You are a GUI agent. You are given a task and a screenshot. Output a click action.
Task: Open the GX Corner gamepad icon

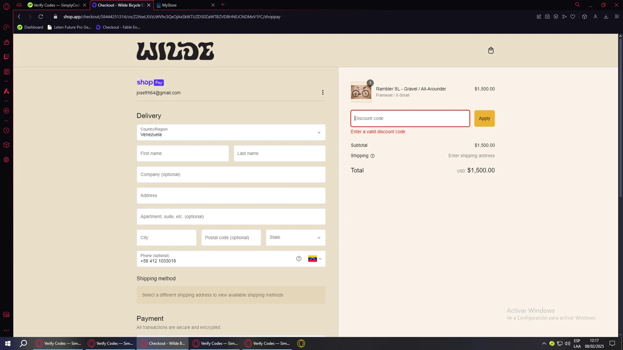[x=19, y=5]
